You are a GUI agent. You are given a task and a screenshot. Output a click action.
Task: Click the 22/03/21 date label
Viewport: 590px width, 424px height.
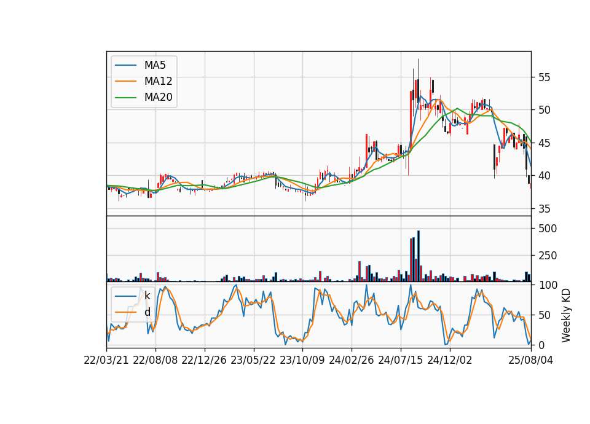(106, 360)
